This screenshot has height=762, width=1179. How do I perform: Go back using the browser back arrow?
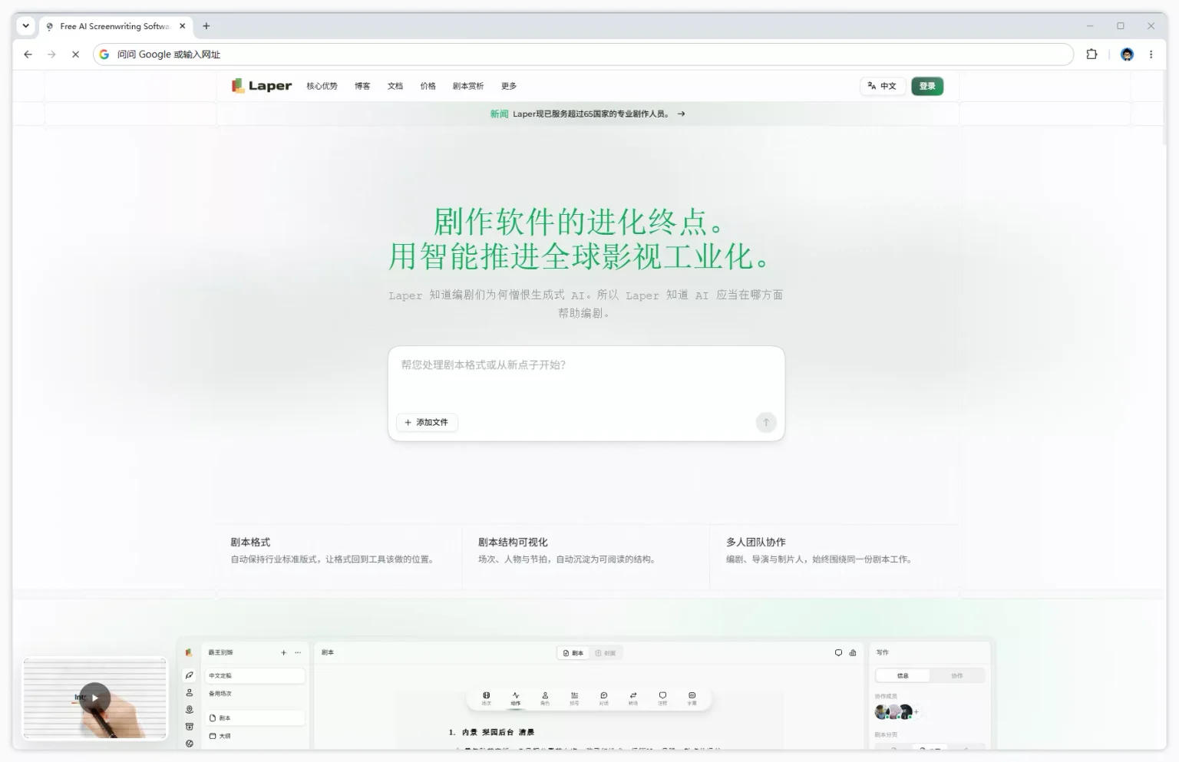point(28,54)
